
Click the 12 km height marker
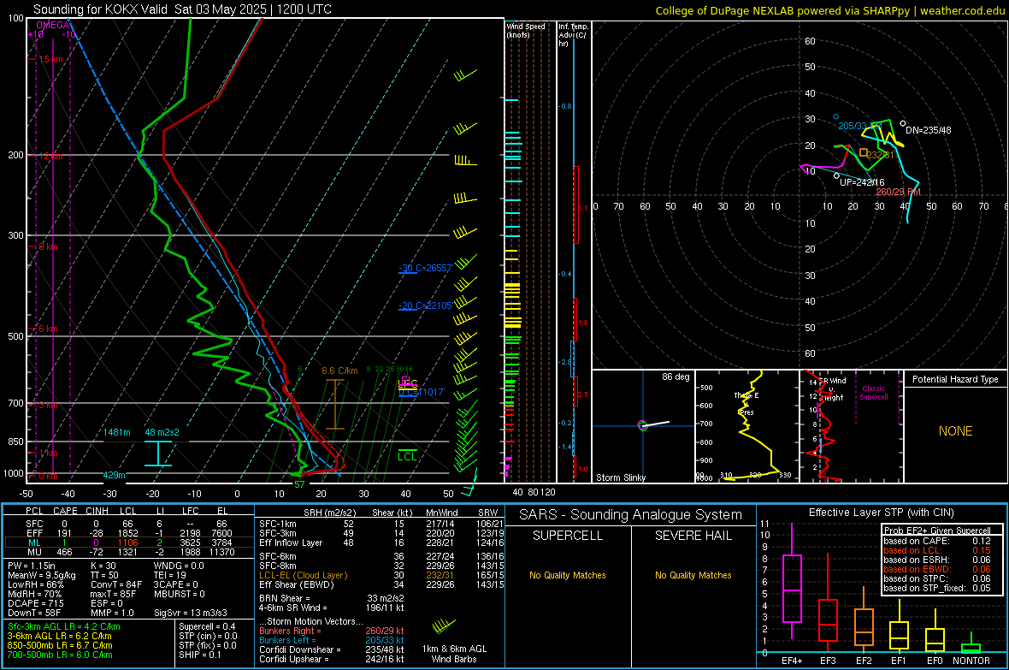50,157
